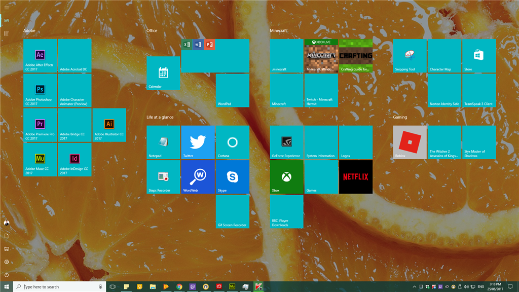Screen dimensions: 519x292
Task: Open the Action Center notifications
Action: 510,287
